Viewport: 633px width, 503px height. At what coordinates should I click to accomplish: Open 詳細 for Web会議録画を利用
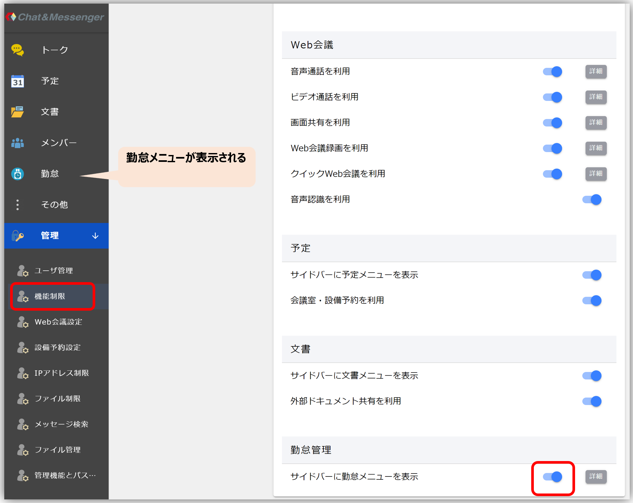596,148
